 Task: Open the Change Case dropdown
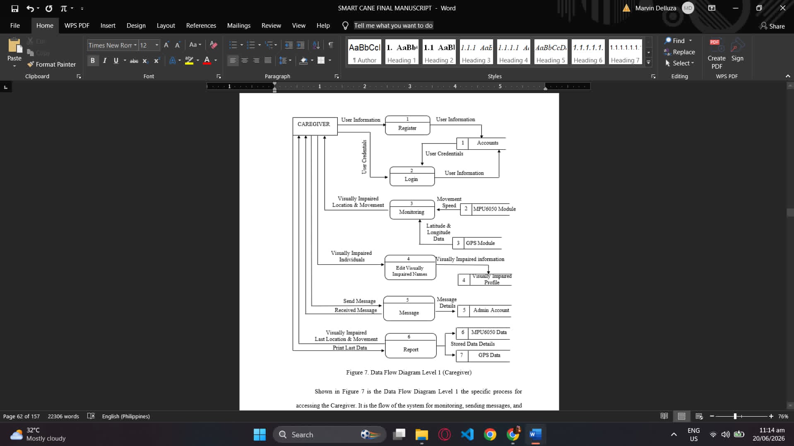pos(195,45)
